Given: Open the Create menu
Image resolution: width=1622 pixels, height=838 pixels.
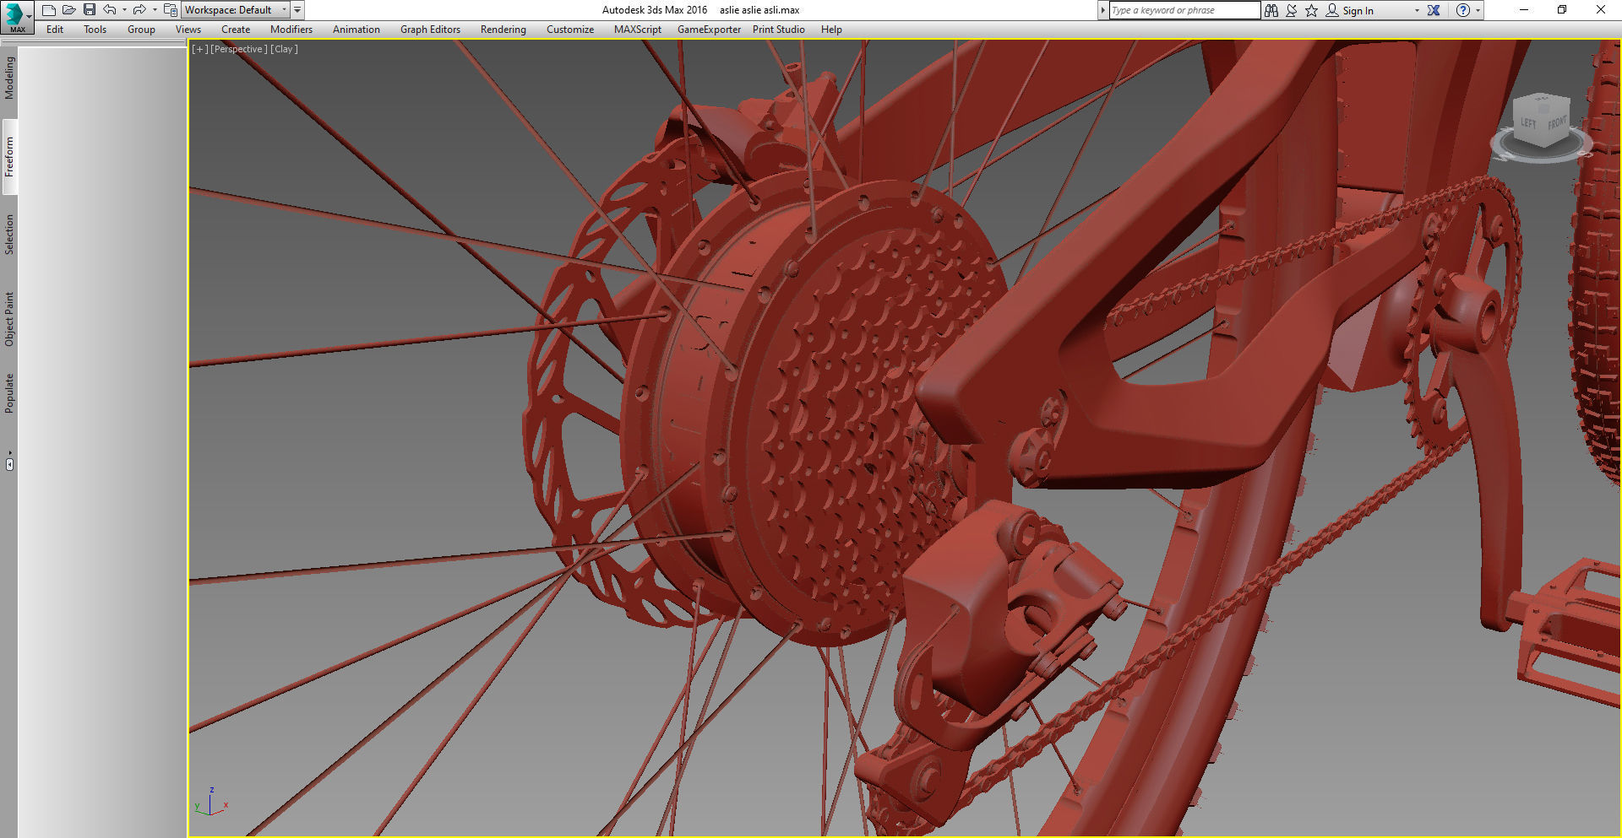Looking at the screenshot, I should (236, 30).
